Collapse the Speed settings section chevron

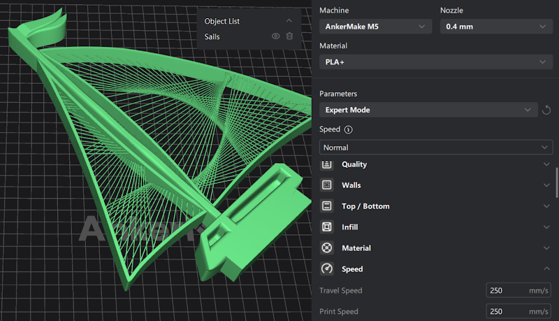point(546,269)
